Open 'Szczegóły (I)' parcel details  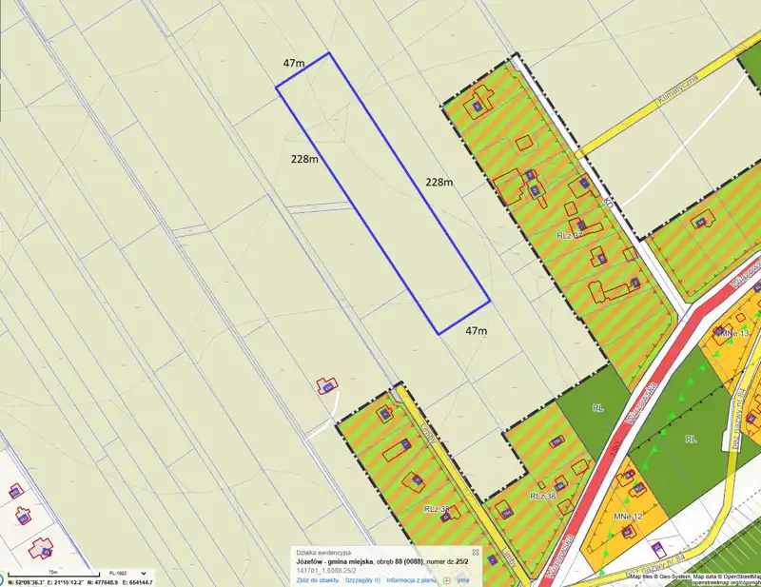[362, 580]
